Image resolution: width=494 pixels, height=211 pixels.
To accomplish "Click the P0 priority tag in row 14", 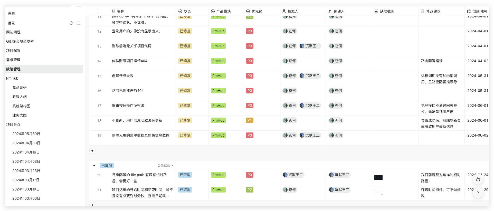I will tap(250, 61).
